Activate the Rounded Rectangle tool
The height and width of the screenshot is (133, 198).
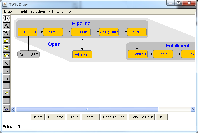(x=6, y=48)
